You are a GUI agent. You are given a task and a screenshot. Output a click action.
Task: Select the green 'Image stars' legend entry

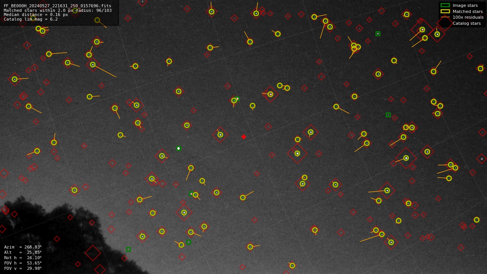[461, 5]
